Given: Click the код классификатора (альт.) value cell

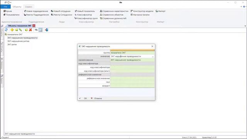Looking at the screenshot, I should click(x=132, y=71).
